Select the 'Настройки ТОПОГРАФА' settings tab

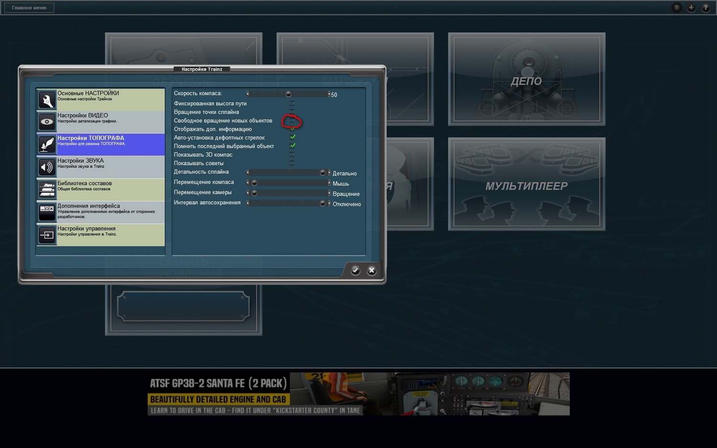[101, 144]
